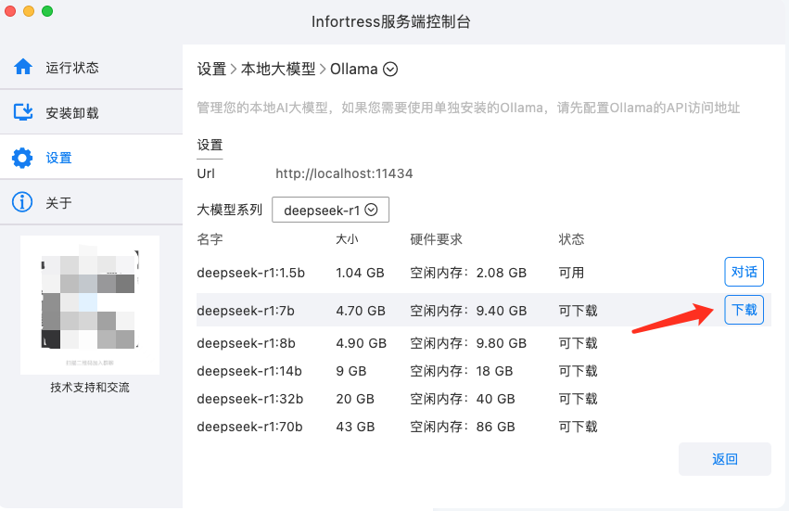The width and height of the screenshot is (789, 511).
Task: Click the window title Infortress服务端控制台
Action: click(391, 21)
